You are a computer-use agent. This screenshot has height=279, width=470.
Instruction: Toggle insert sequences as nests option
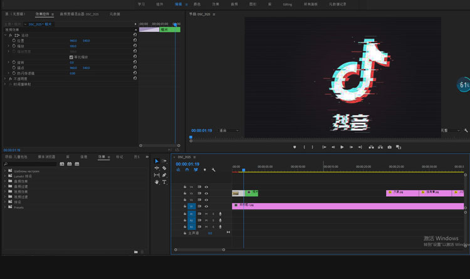point(179,170)
